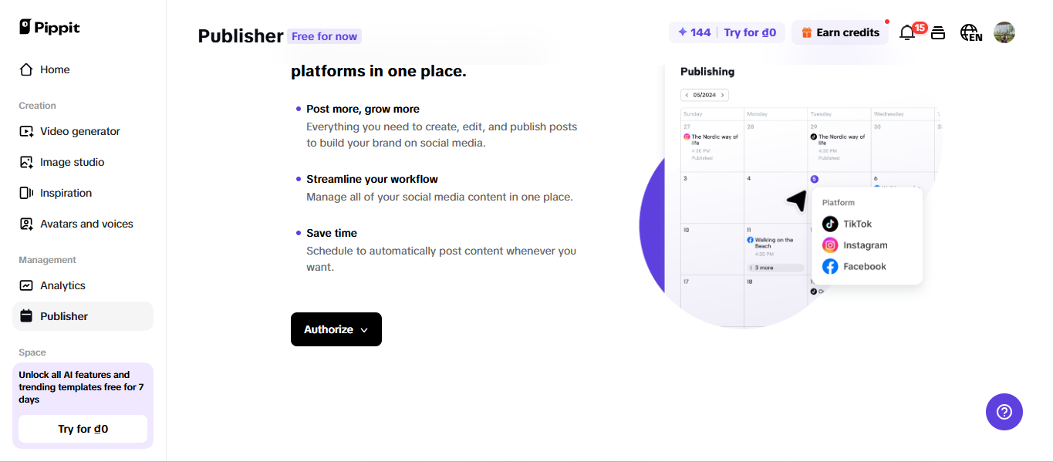View the Analytics dashboard
Image resolution: width=1053 pixels, height=462 pixels.
point(62,285)
